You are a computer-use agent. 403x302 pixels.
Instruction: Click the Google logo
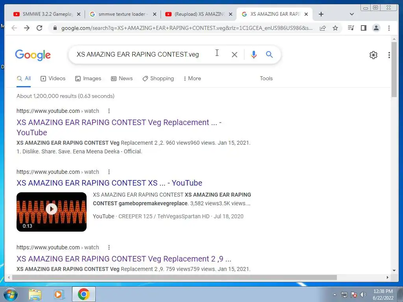[33, 55]
